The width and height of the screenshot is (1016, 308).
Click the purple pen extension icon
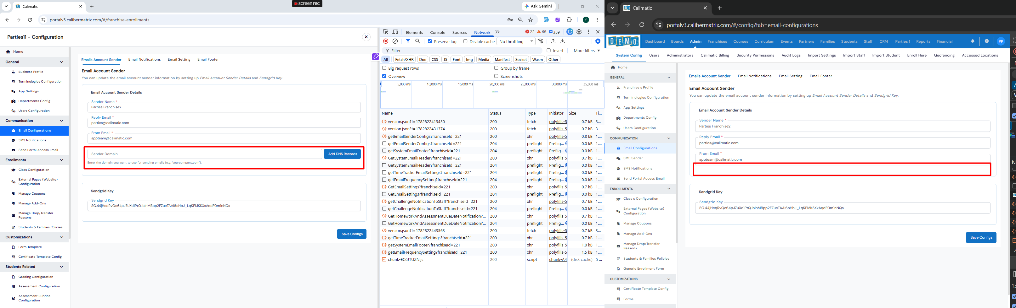558,20
